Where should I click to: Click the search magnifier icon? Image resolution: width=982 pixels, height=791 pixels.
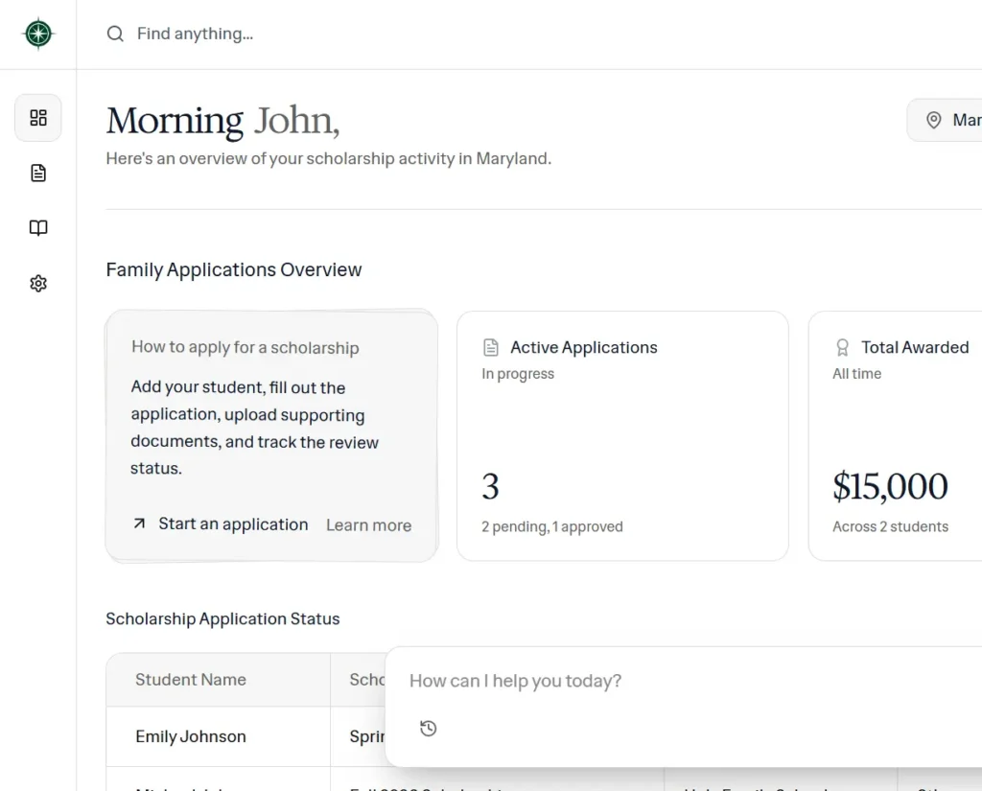[115, 34]
